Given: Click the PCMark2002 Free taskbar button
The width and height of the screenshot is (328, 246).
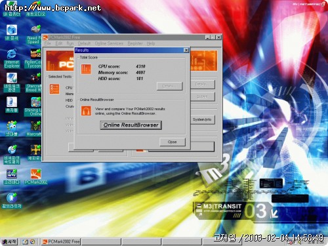Looking at the screenshot, I should click(x=61, y=241).
